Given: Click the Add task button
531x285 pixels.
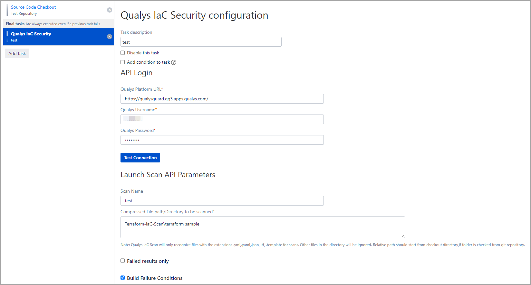Looking at the screenshot, I should [17, 53].
